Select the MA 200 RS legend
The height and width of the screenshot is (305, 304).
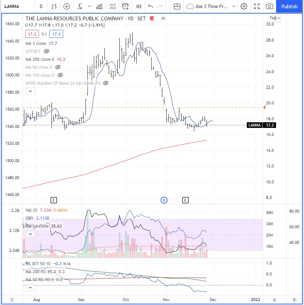coord(41,272)
